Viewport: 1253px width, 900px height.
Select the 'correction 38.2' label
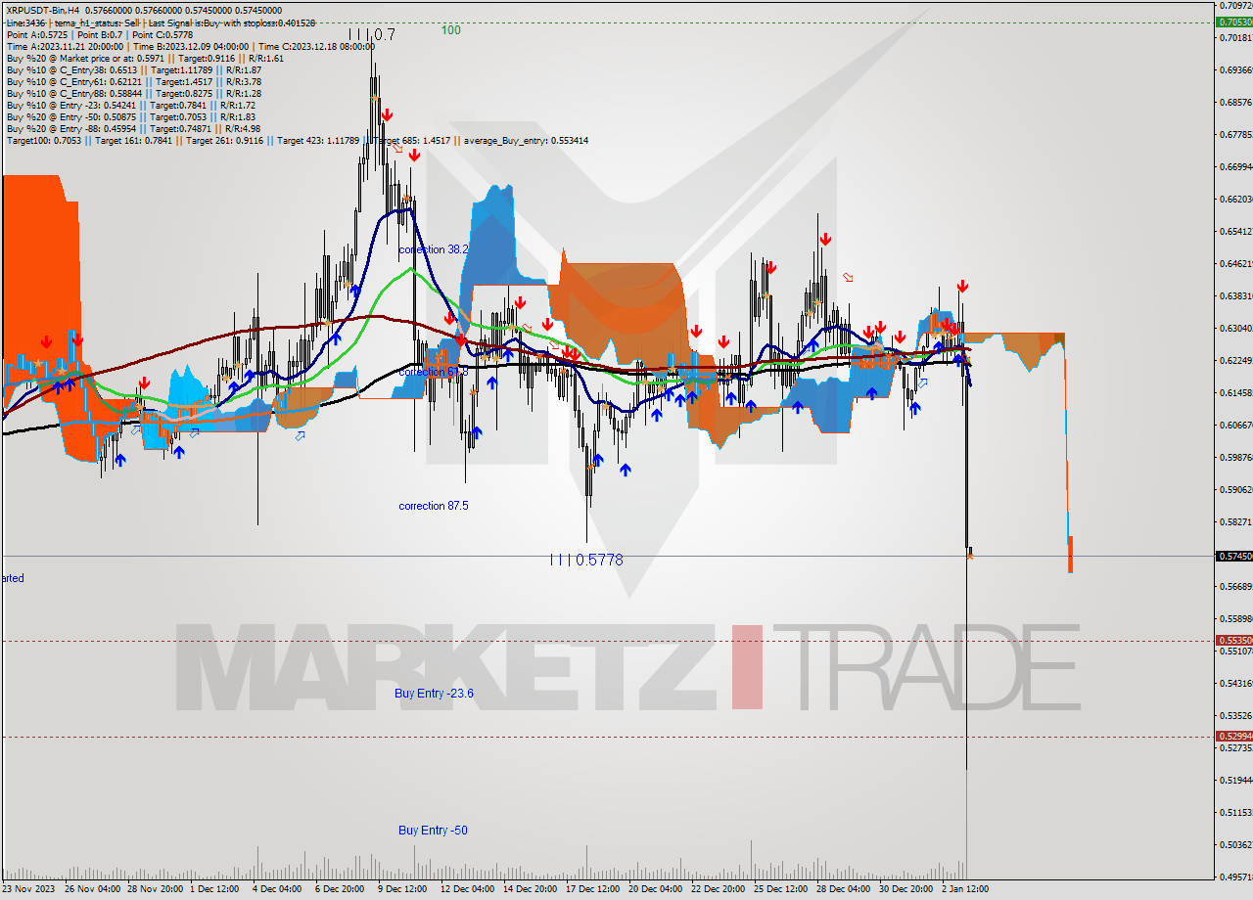pyautogui.click(x=434, y=249)
